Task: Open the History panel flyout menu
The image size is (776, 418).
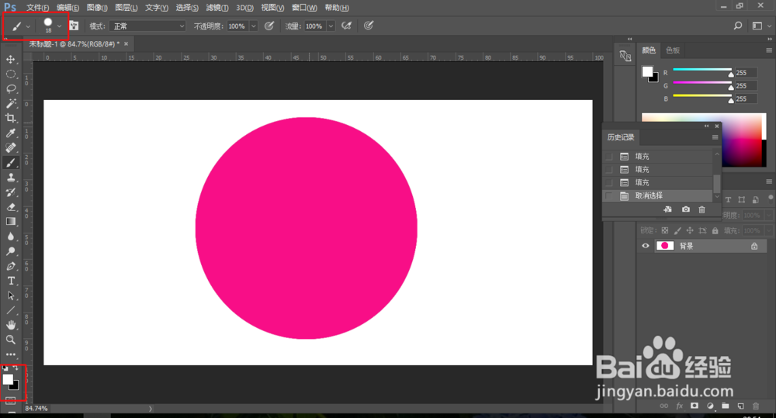Action: (x=715, y=137)
